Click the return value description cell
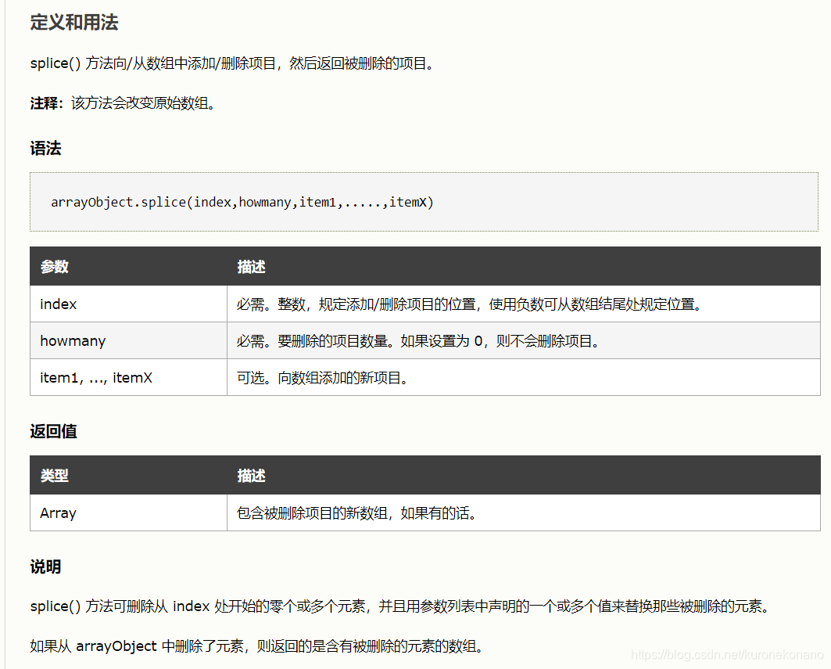The image size is (831, 669). (x=356, y=513)
